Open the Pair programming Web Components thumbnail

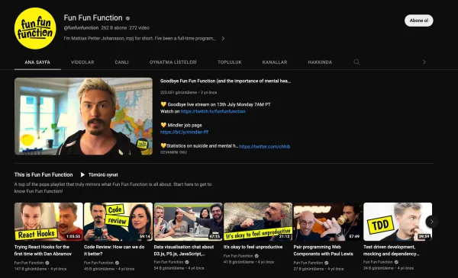pyautogui.click(x=327, y=222)
